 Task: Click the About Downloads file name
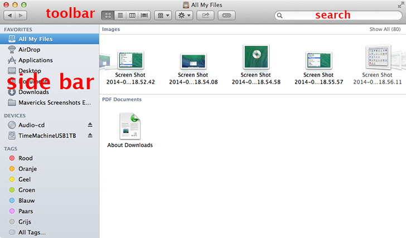130,145
